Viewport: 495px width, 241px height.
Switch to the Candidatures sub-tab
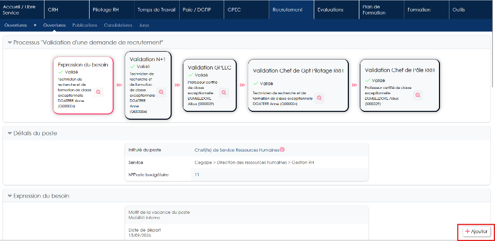118,25
